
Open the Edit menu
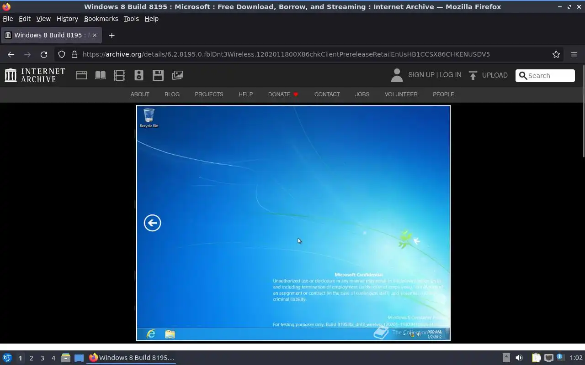(x=25, y=19)
